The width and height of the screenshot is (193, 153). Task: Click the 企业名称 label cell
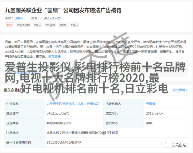[24, 104]
